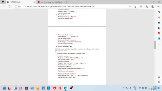Switch to Live streaming - YouTube Studio tab
The width and height of the screenshot is (162, 91).
51,2
